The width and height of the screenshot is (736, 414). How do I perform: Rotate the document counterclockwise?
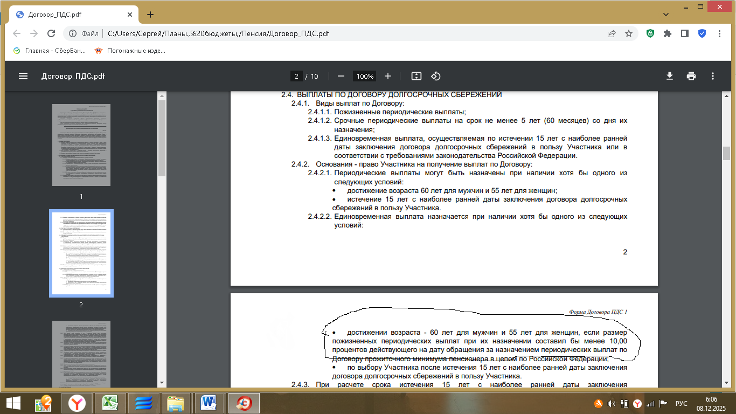436,76
